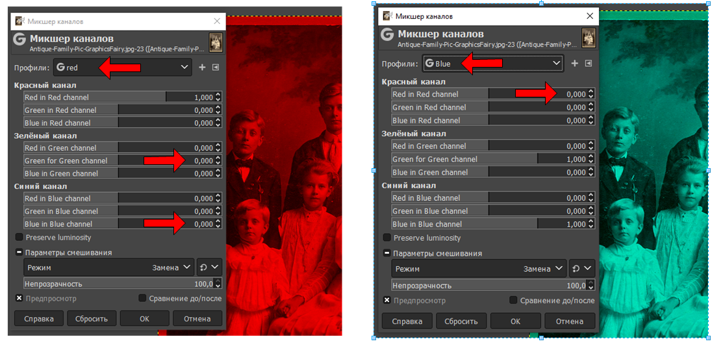The width and height of the screenshot is (723, 350).
Task: Click image thumbnail in Blue-profile dialog header
Action: 589,38
